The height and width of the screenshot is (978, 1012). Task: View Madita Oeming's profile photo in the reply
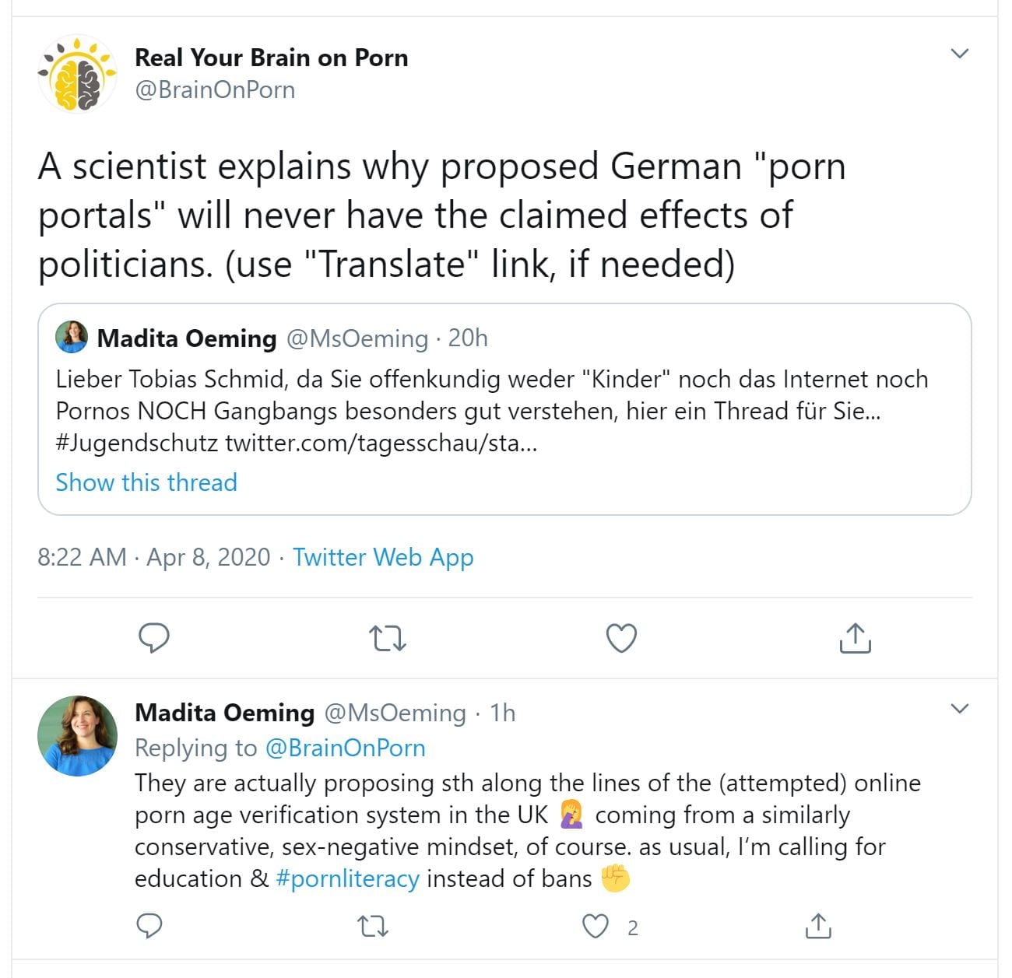[77, 735]
